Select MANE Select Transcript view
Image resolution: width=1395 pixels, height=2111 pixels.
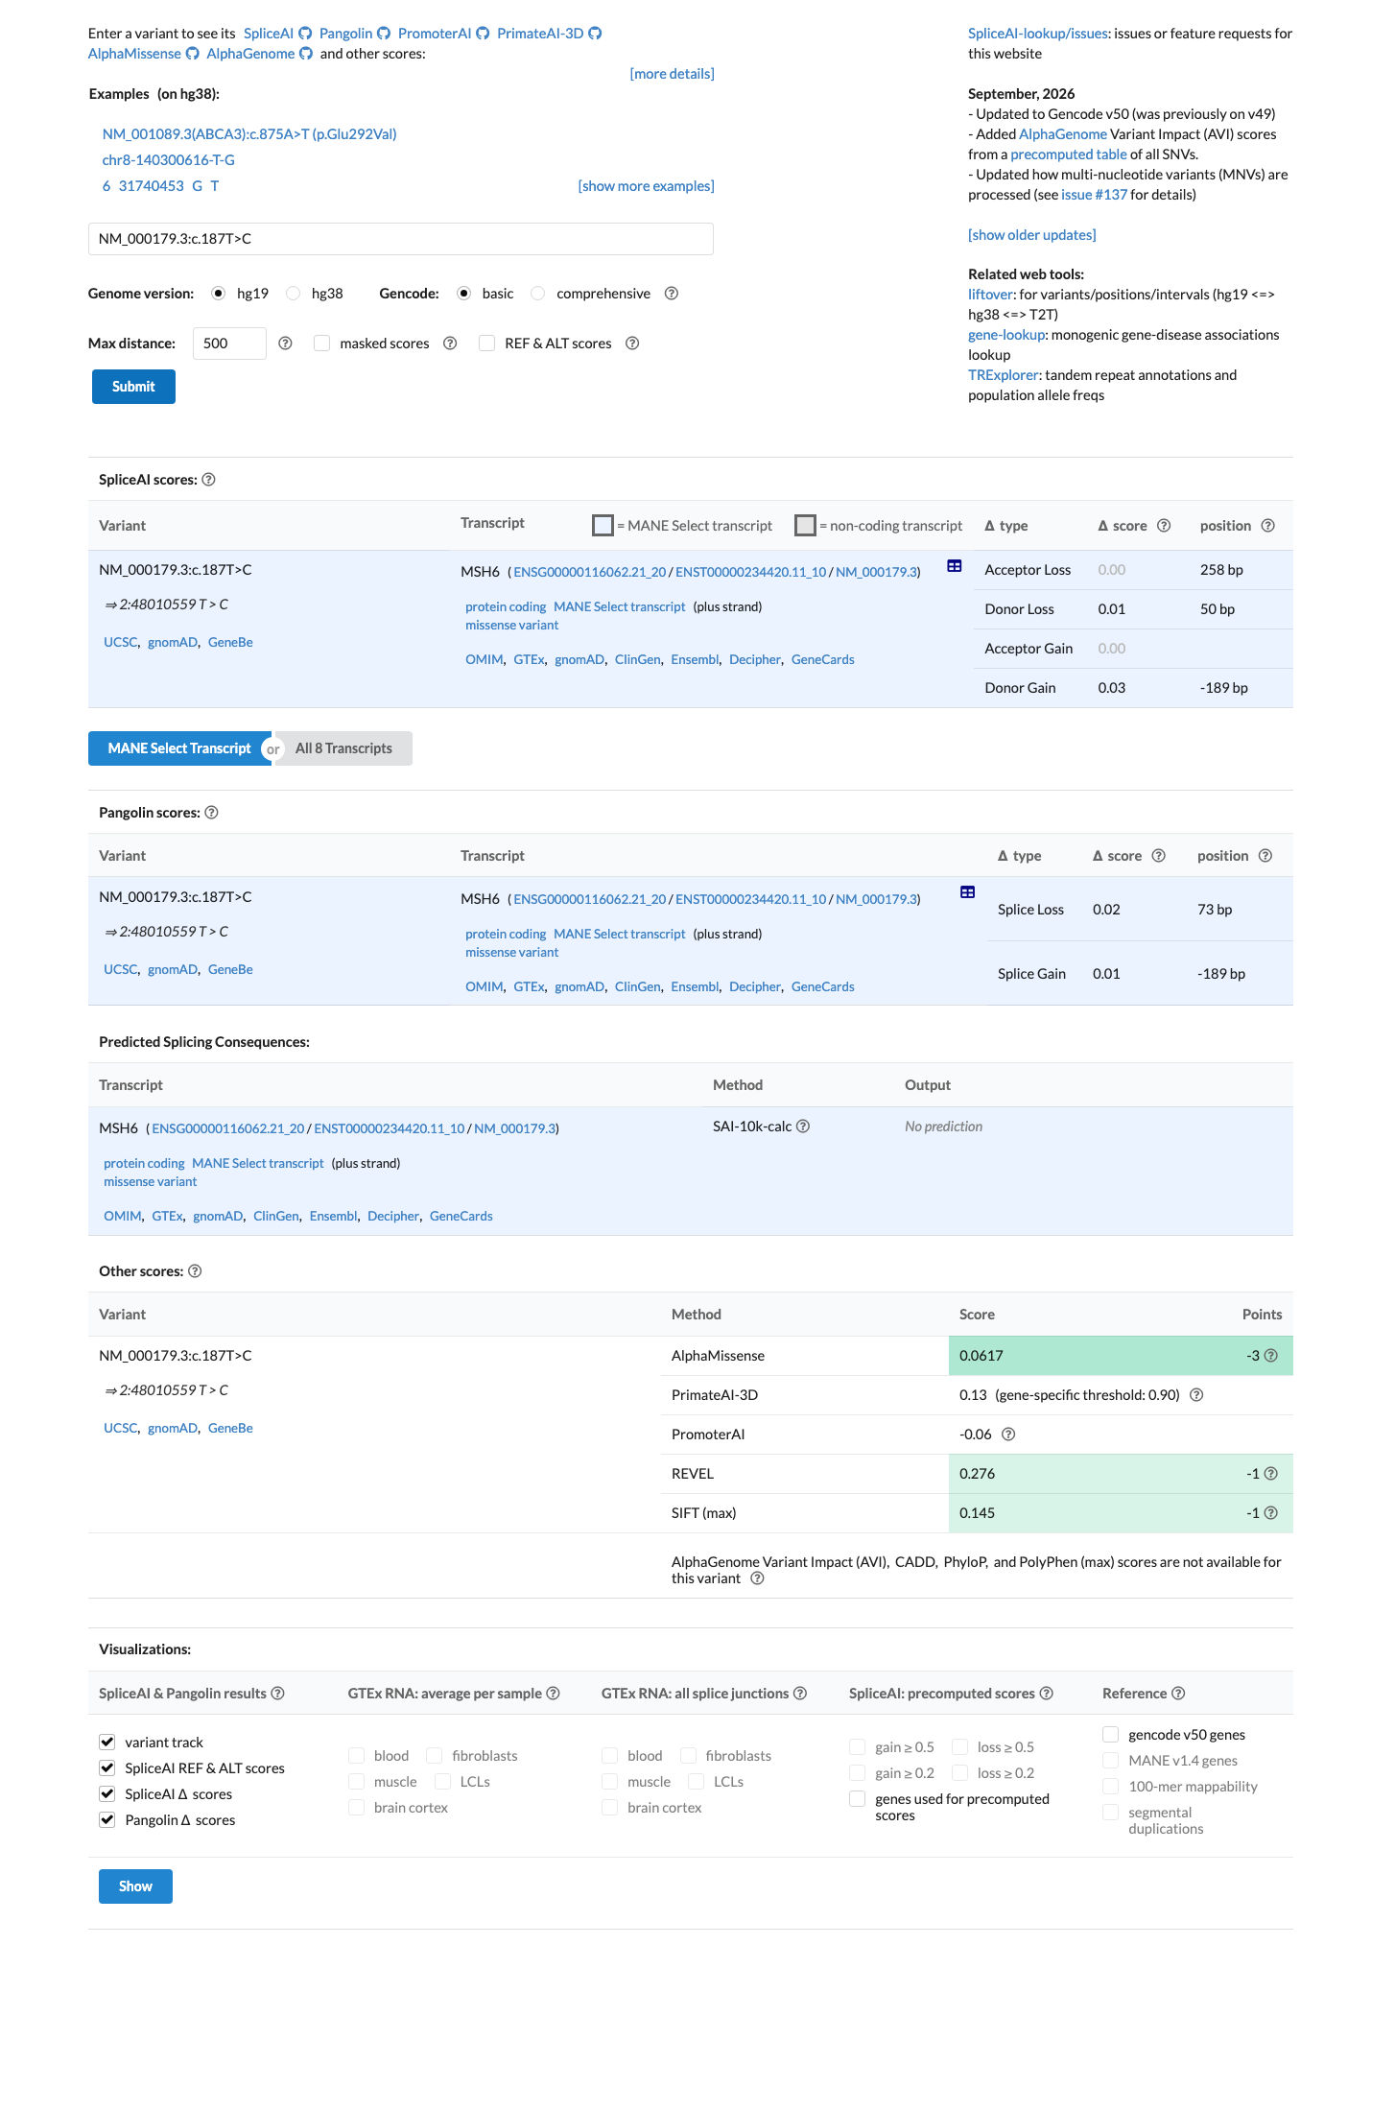click(x=179, y=748)
